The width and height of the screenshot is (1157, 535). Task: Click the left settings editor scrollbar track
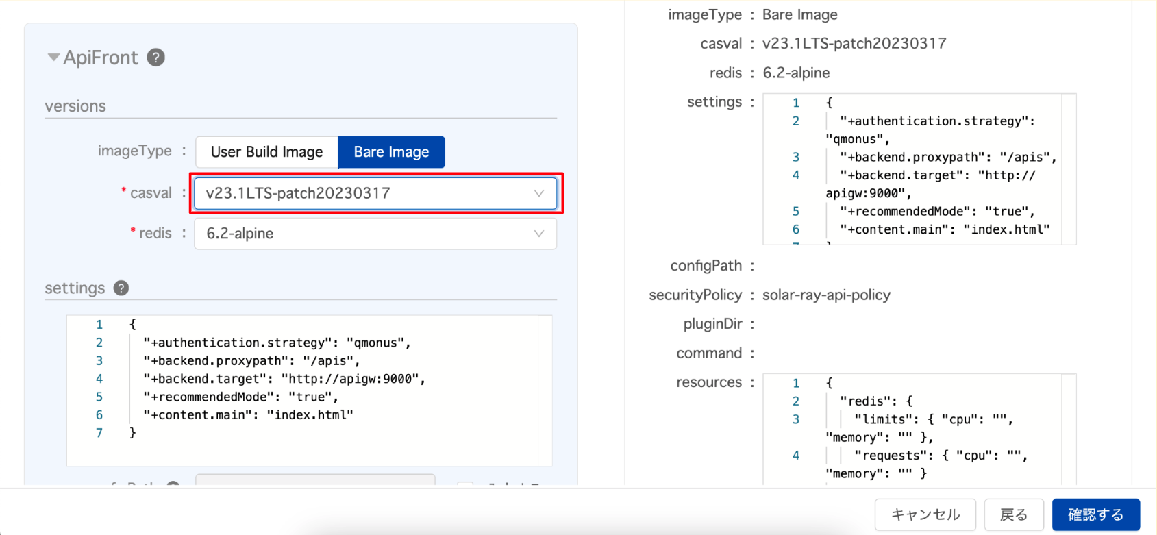point(545,390)
